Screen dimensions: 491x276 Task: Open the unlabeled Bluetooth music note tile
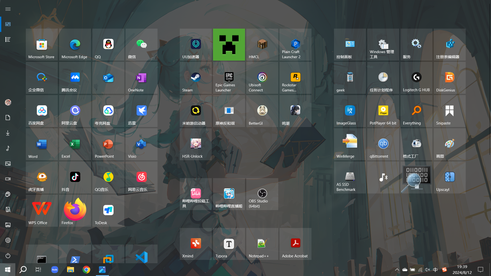(383, 178)
